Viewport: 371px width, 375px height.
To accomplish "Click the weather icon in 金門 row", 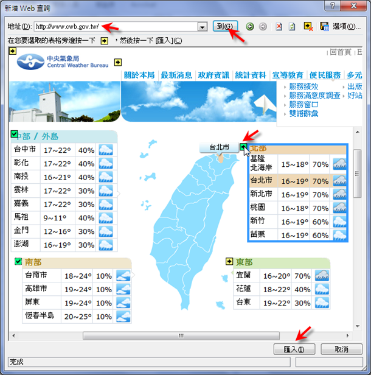I will (106, 231).
